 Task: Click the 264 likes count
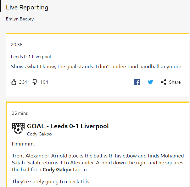pyautogui.click(x=23, y=82)
